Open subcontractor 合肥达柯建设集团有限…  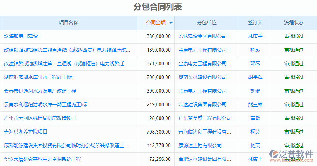[x=205, y=159]
